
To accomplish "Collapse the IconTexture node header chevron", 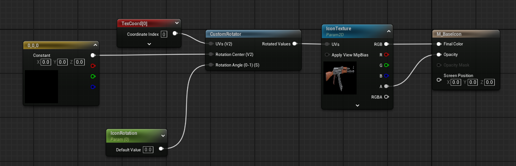I will click(x=389, y=31).
